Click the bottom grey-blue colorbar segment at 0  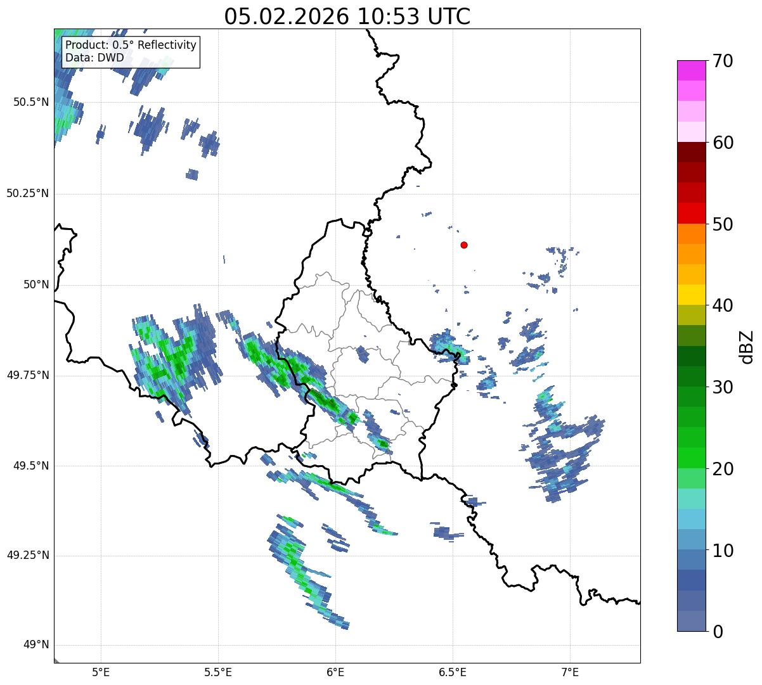click(x=692, y=621)
